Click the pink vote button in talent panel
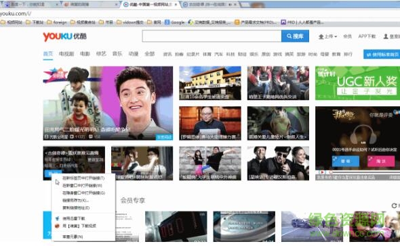Image resolution: width=400 pixels, height=246 pixels. pyautogui.click(x=381, y=162)
